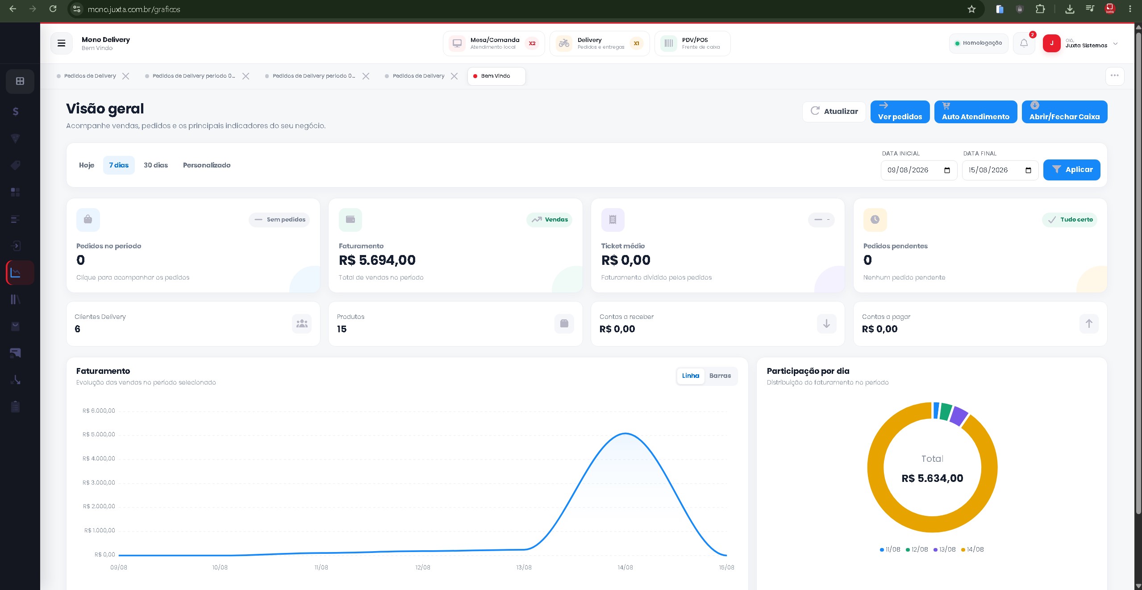1142x590 pixels.
Task: Open notifications bell icon
Action: tap(1024, 43)
